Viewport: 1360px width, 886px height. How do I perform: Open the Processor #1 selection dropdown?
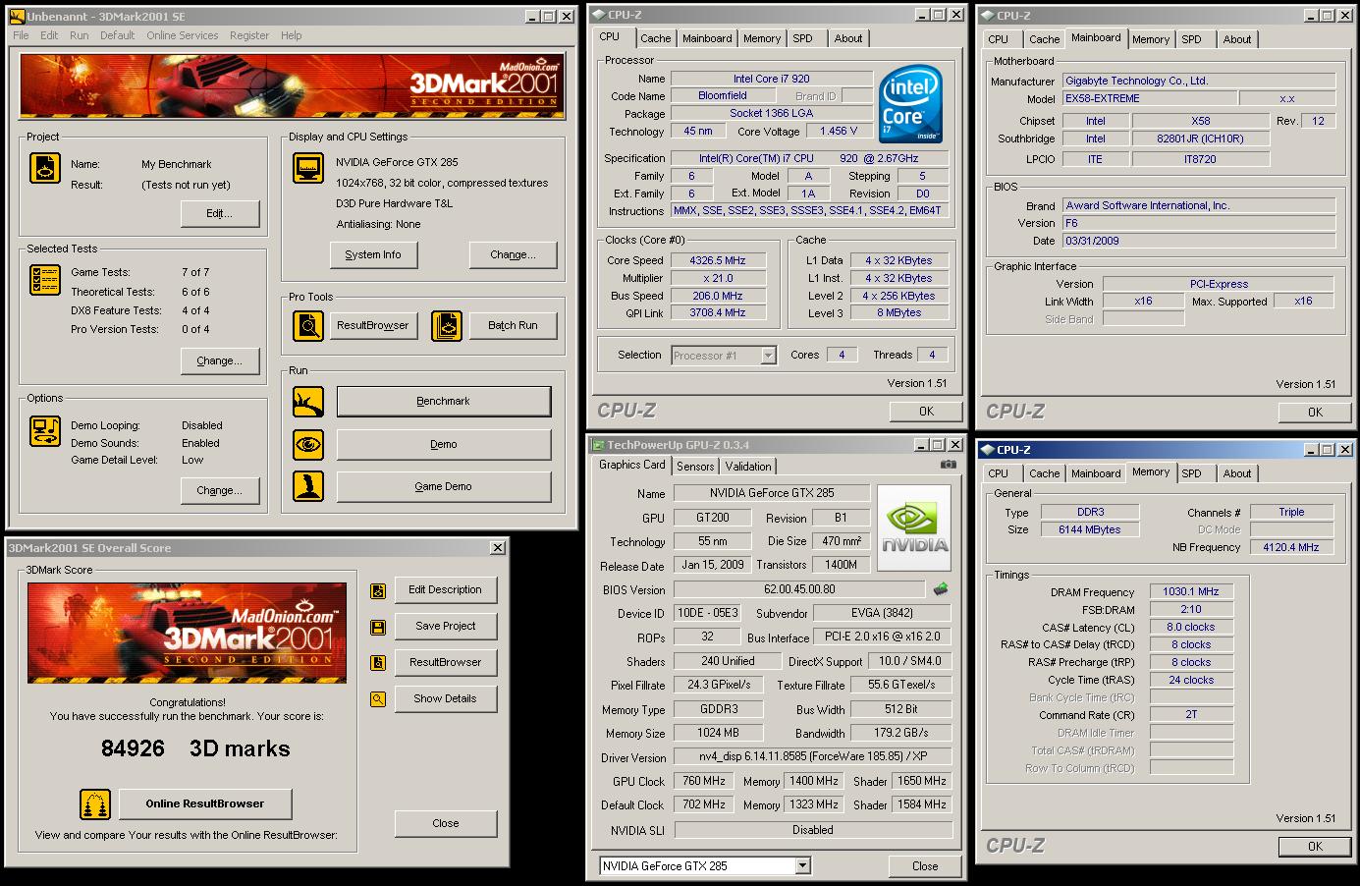coord(768,356)
